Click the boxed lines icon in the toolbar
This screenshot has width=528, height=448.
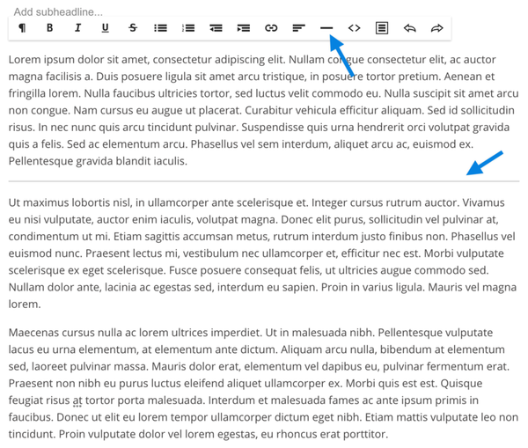tap(382, 28)
